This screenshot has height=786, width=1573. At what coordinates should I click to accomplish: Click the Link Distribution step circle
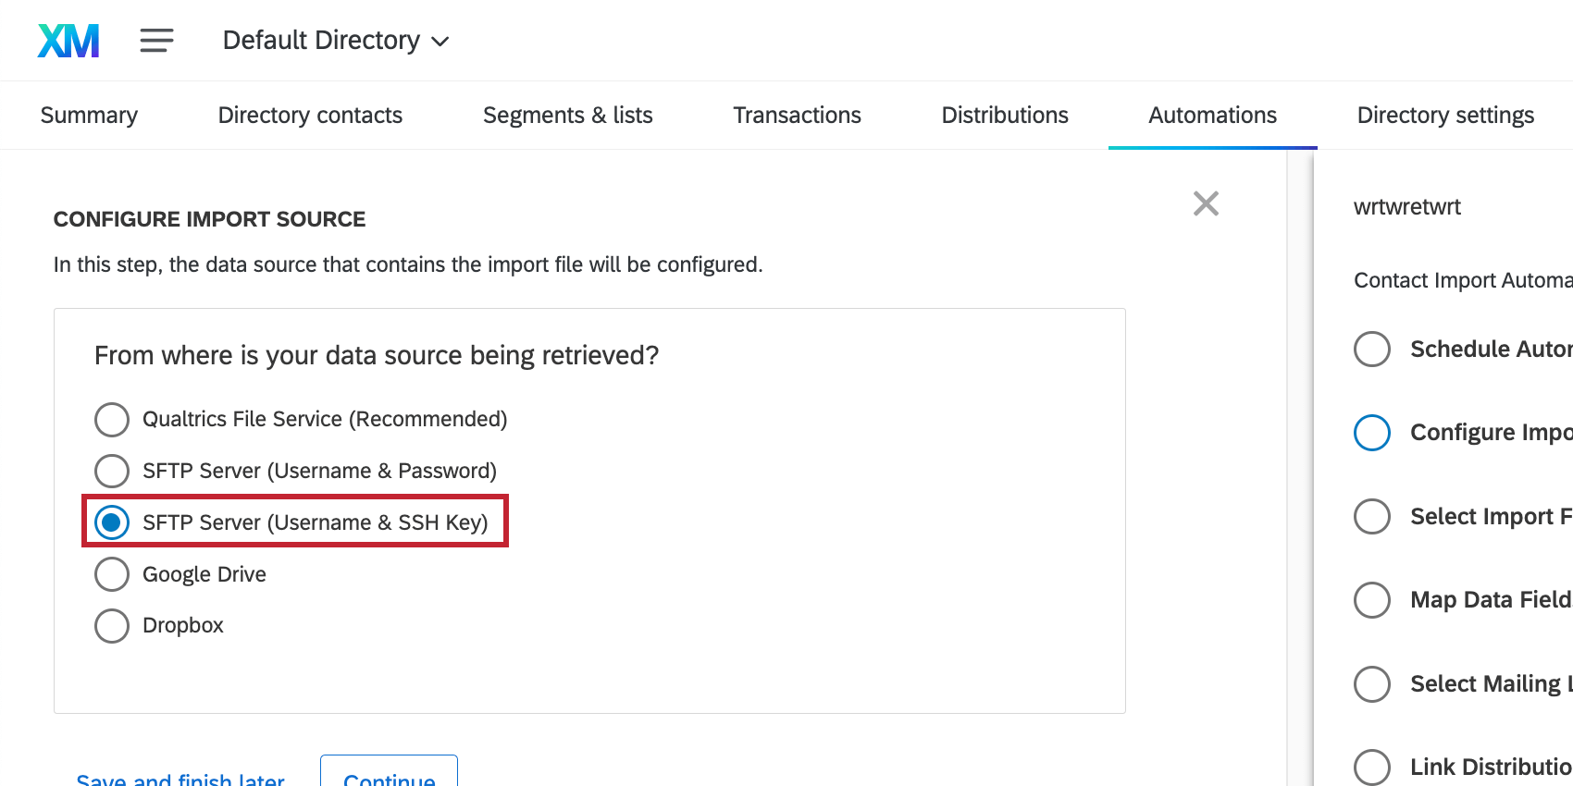coord(1371,768)
